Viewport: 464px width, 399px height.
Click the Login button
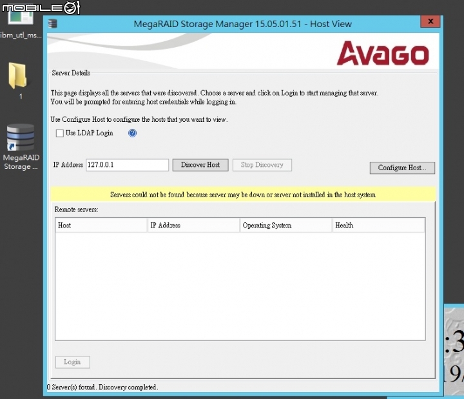click(72, 362)
